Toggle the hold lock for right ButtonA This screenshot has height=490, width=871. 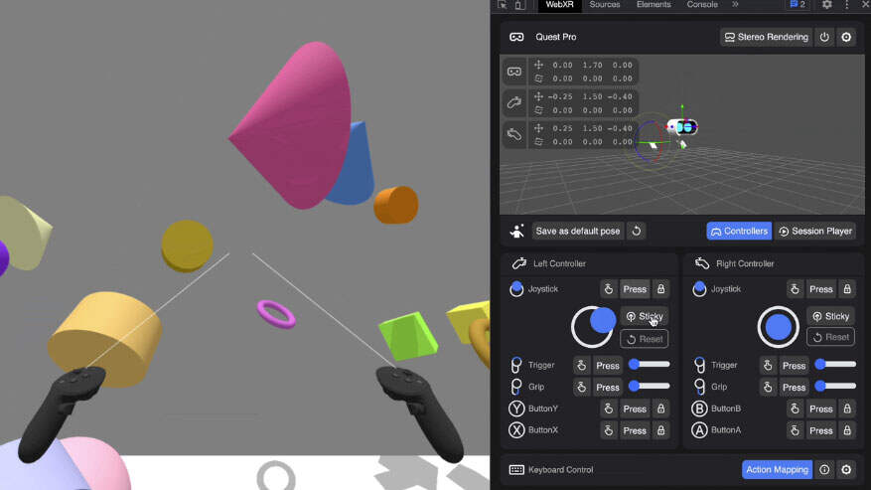point(847,430)
